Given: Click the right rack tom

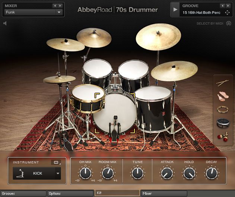Looking at the screenshot, I should 134,75.
